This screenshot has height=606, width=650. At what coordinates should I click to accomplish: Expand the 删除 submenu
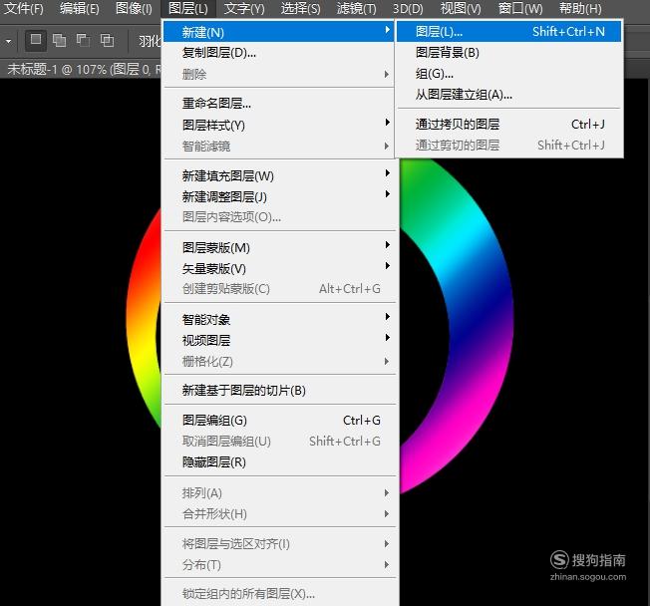(278, 74)
